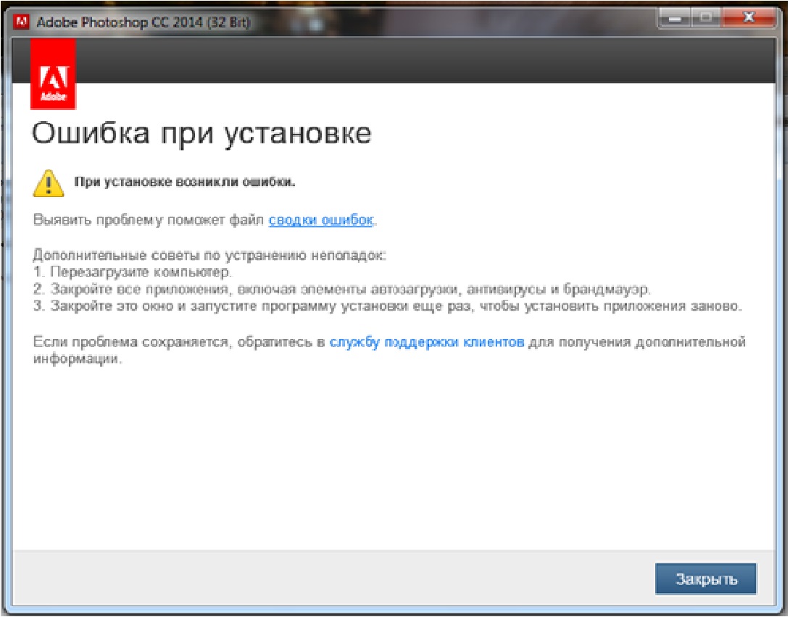This screenshot has width=790, height=617.
Task: Minimize the Photoshop installer window
Action: click(675, 18)
